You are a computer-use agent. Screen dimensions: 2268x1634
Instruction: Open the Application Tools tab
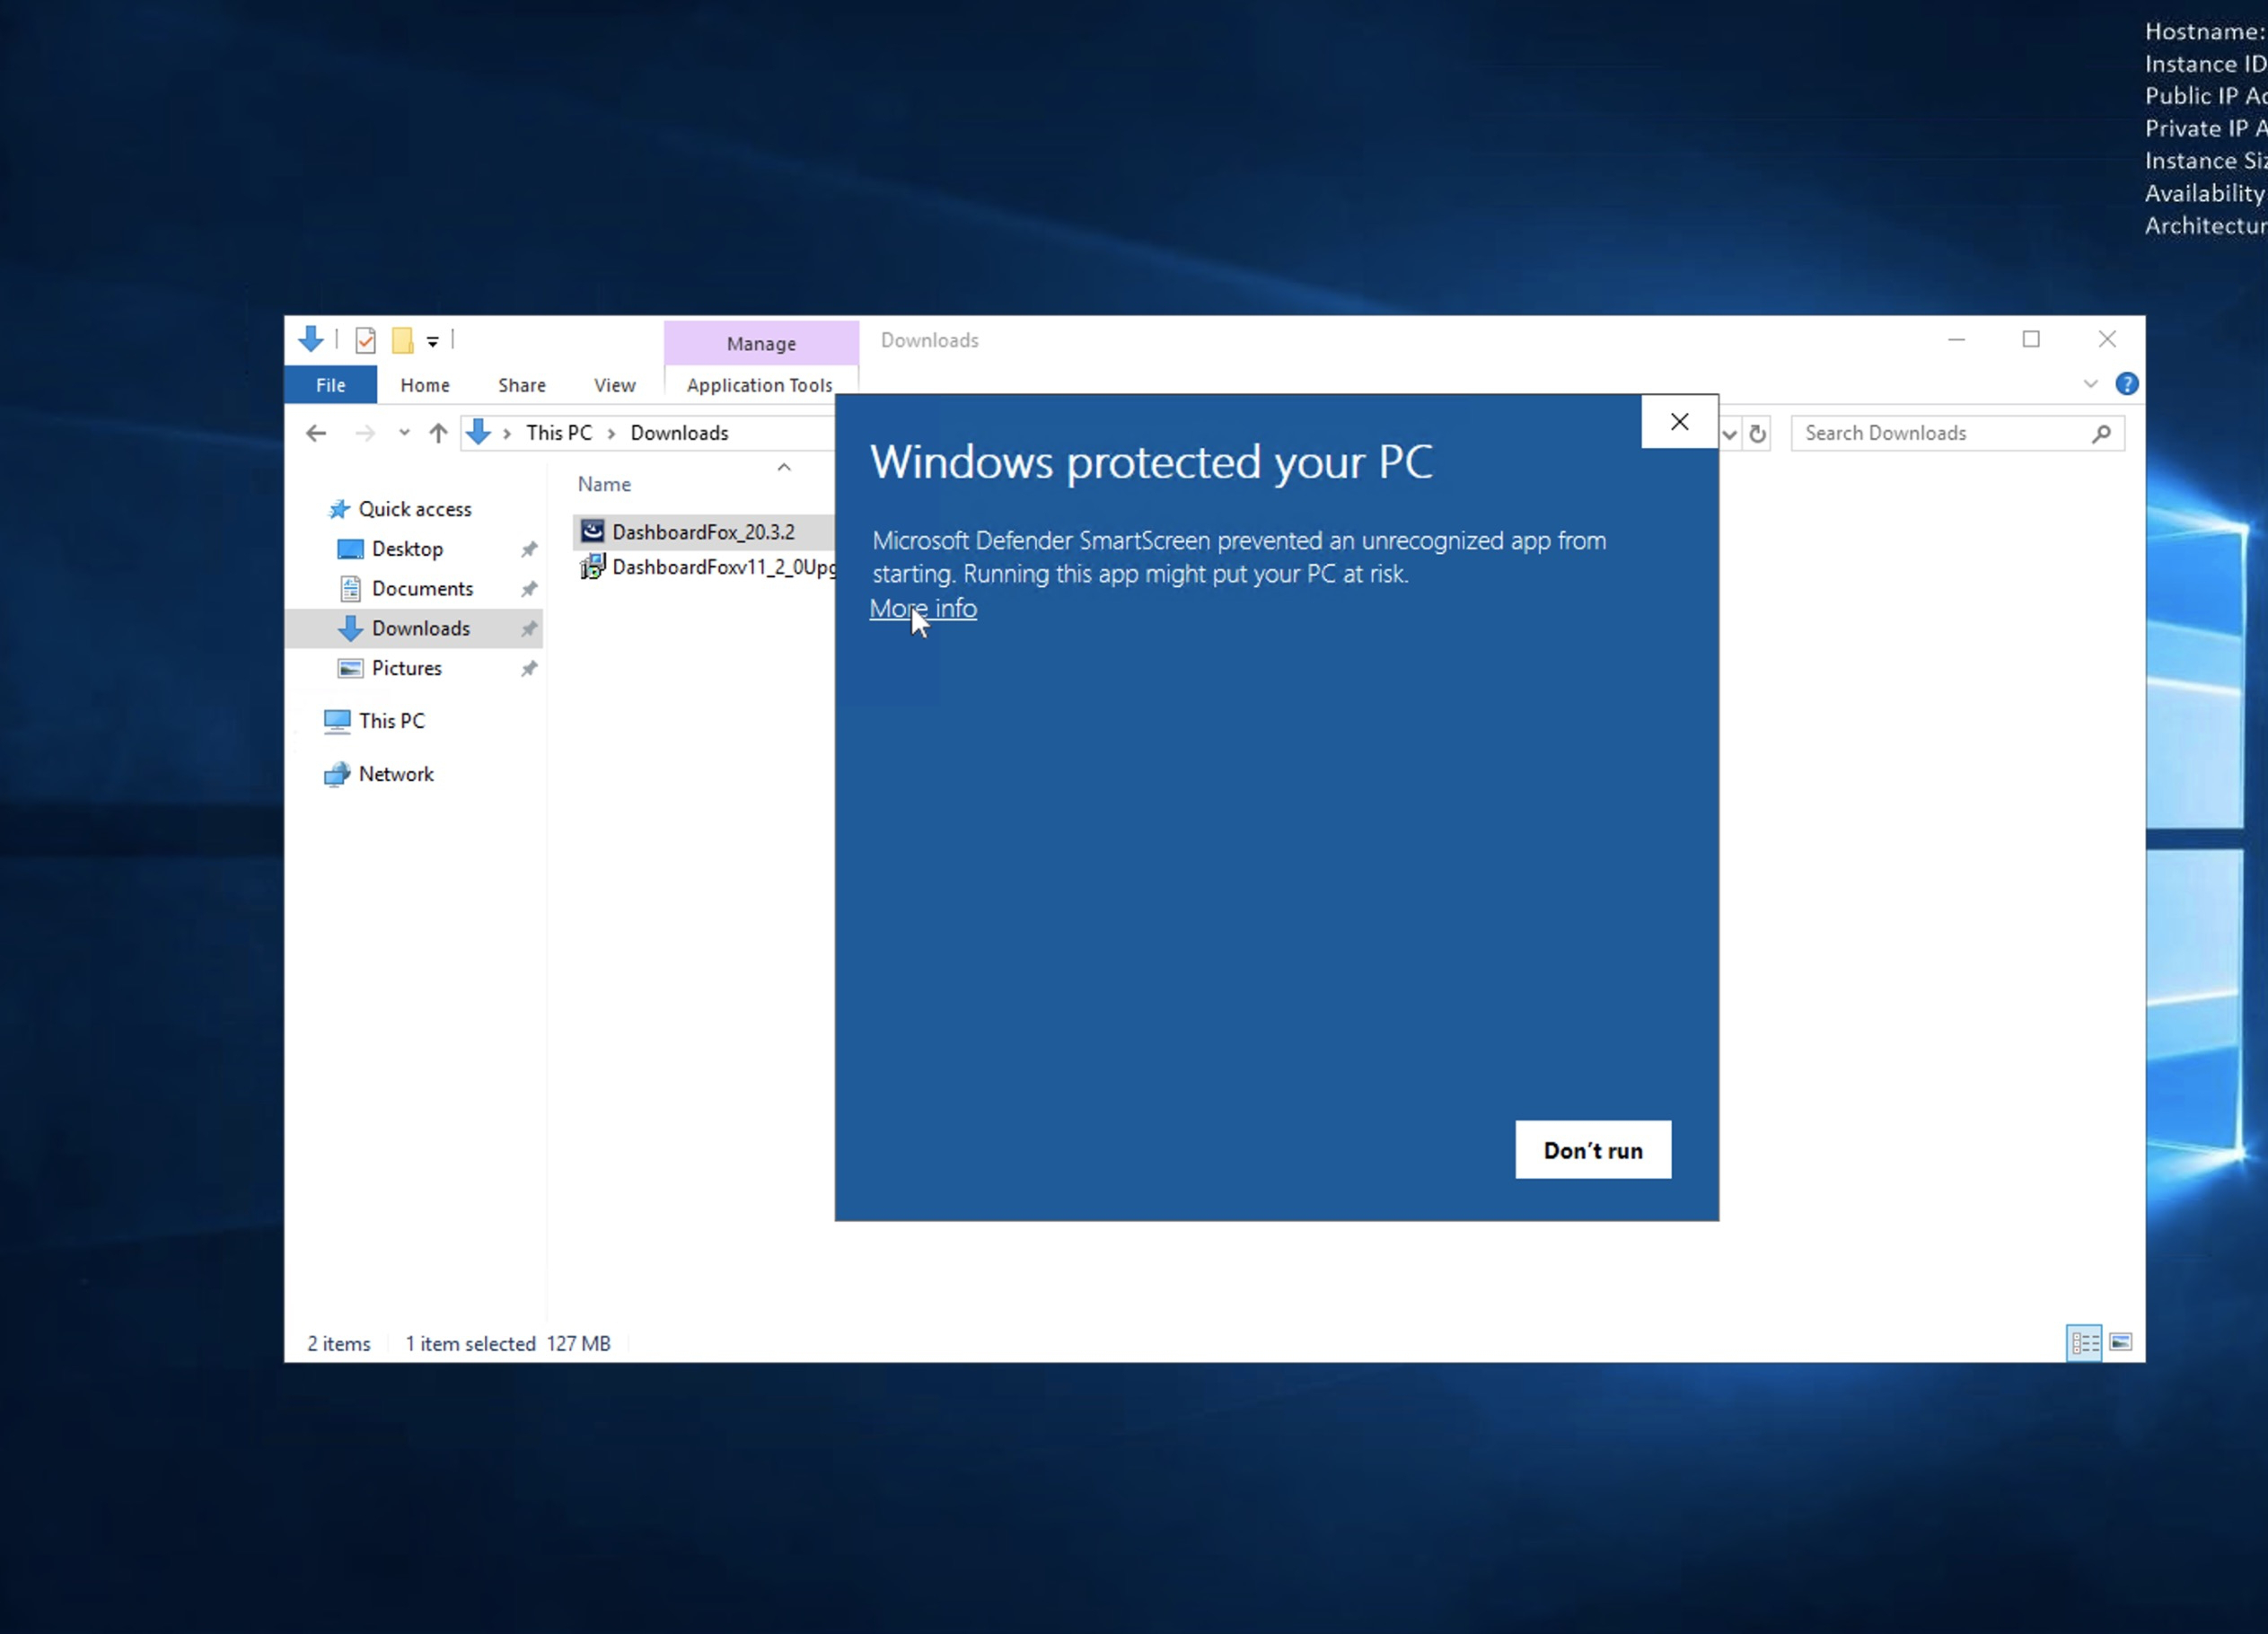click(x=759, y=385)
